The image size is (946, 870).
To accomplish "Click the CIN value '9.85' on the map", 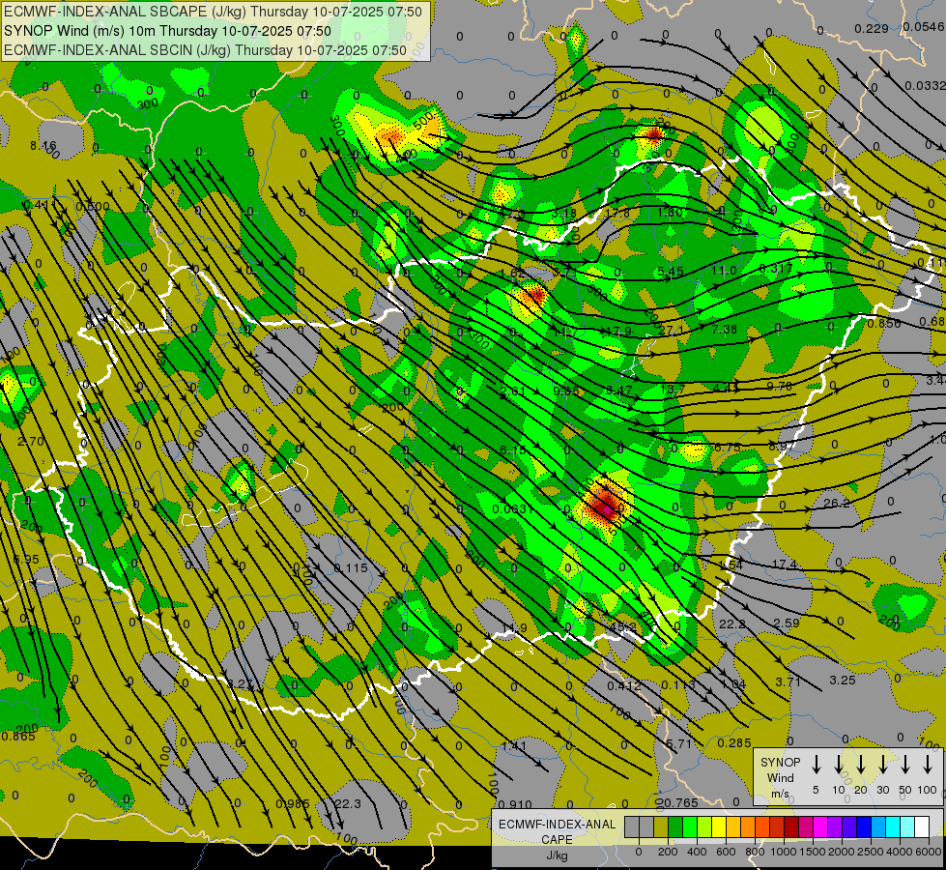I will coord(566,391).
